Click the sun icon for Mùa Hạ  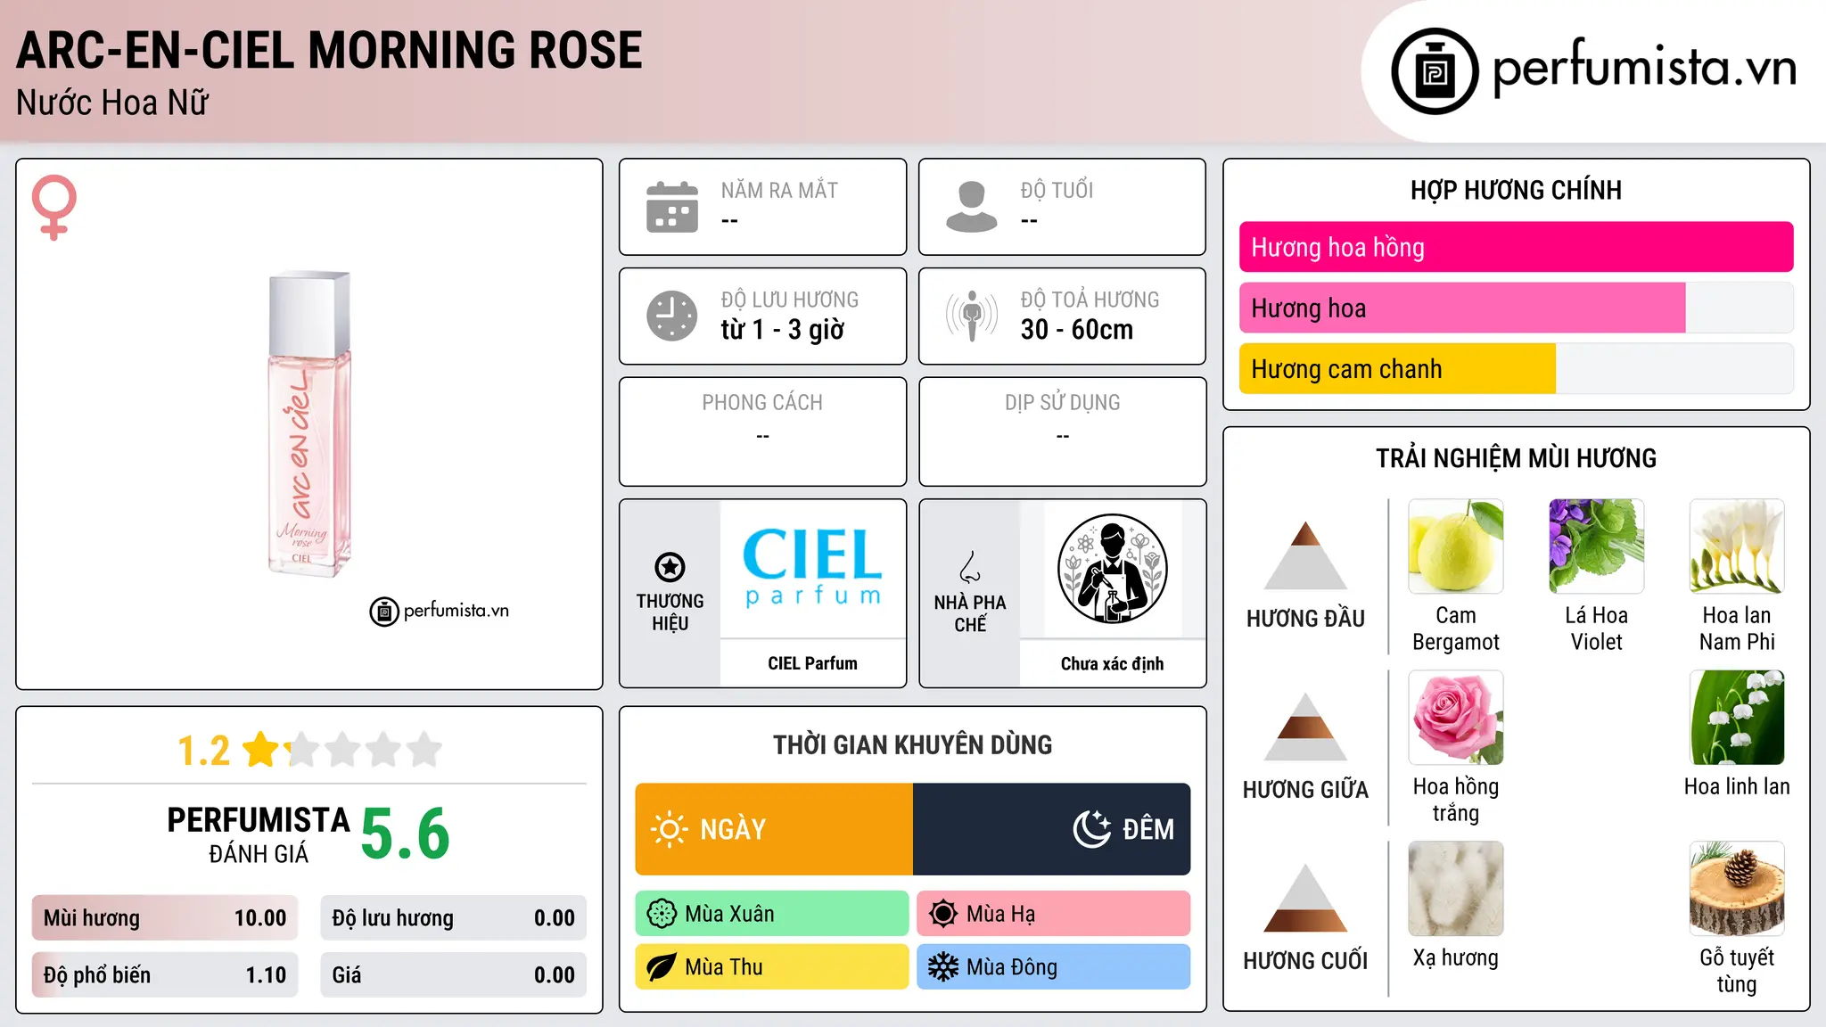[942, 914]
